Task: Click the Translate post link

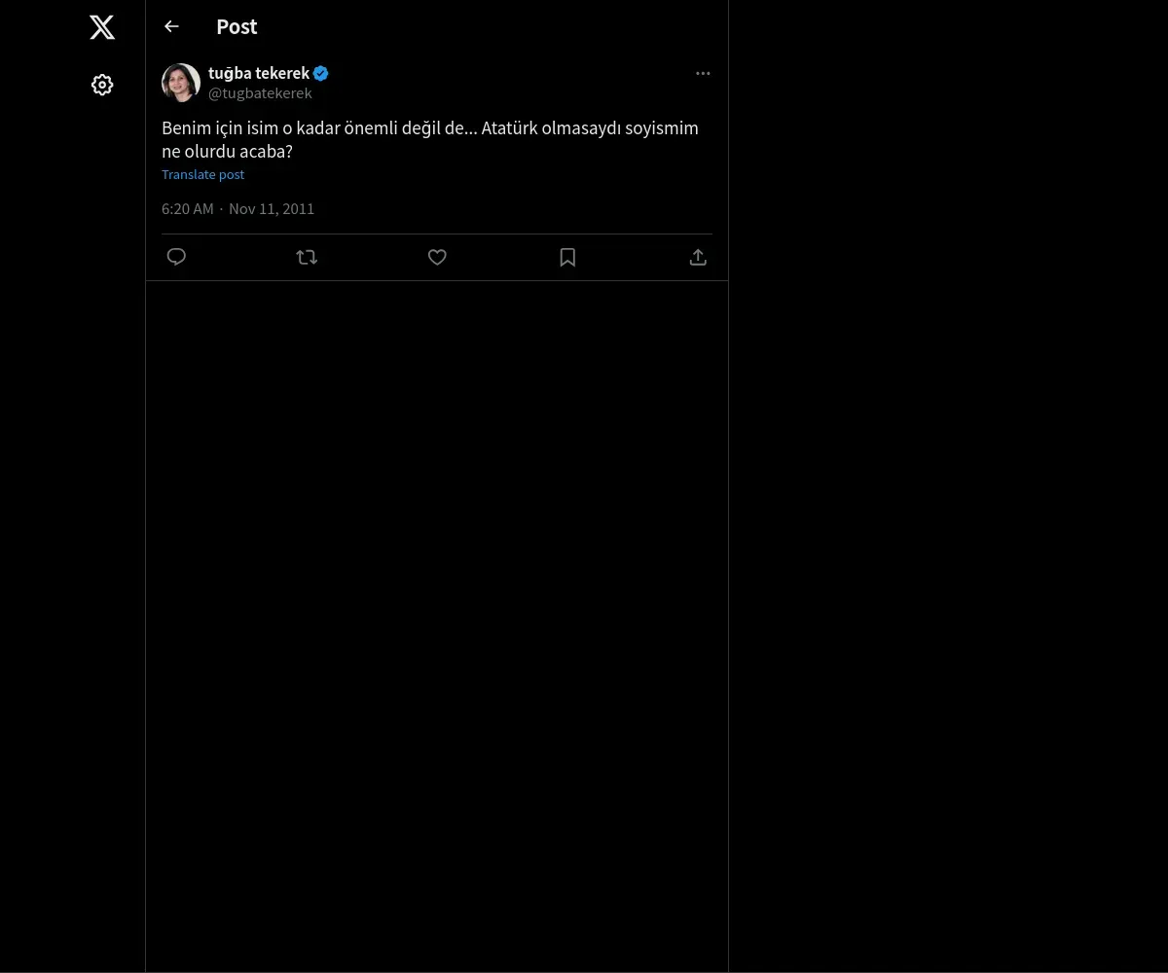Action: point(202,175)
